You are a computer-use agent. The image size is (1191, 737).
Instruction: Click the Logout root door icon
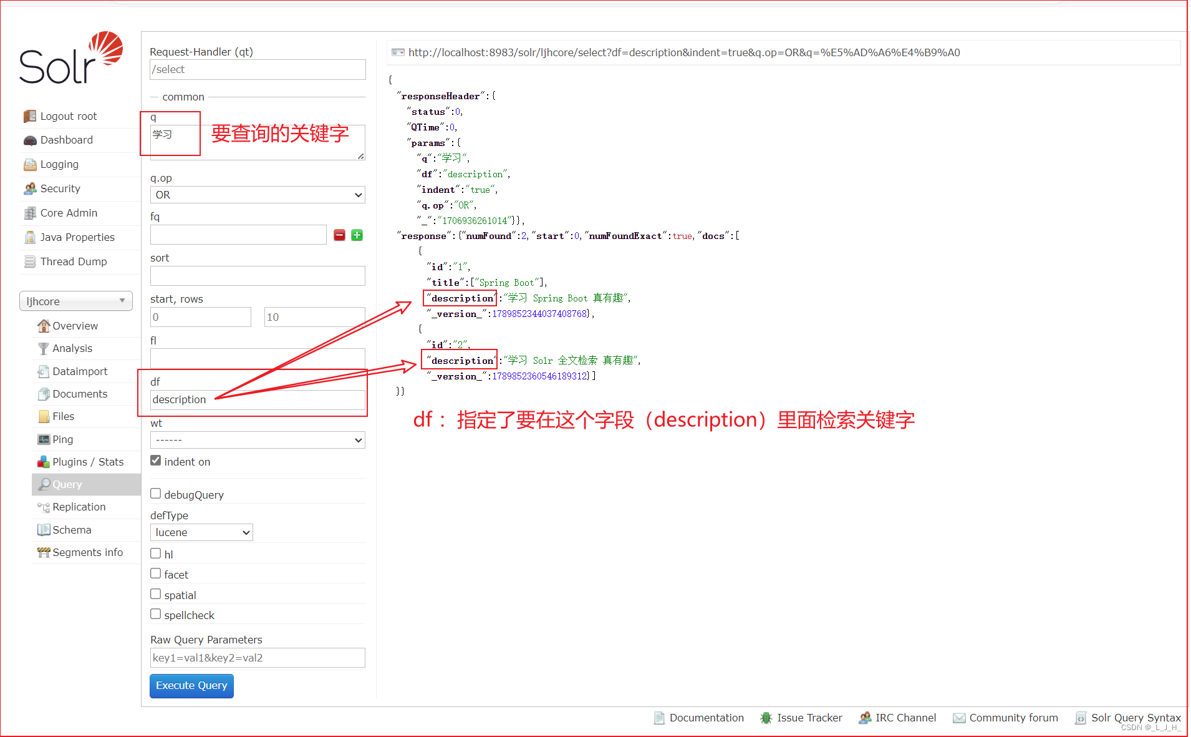click(30, 116)
